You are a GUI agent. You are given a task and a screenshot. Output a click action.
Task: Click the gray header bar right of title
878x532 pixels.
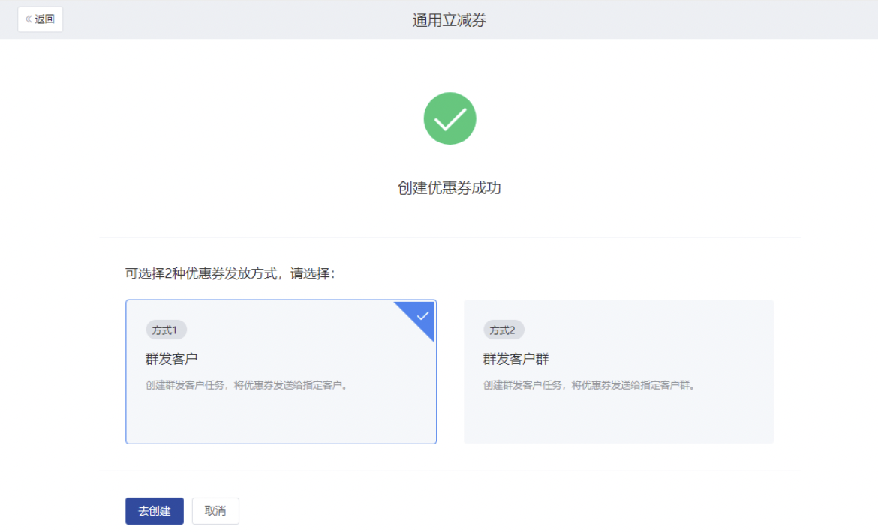coord(675,20)
